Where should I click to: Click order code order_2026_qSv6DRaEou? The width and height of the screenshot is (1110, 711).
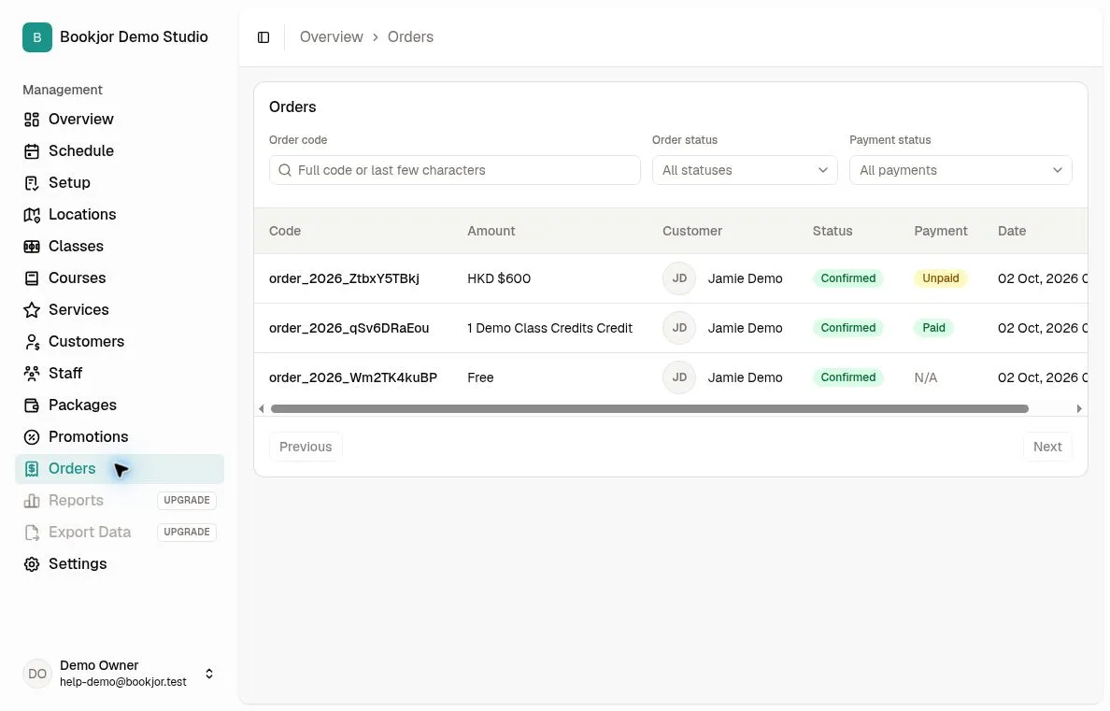point(349,328)
